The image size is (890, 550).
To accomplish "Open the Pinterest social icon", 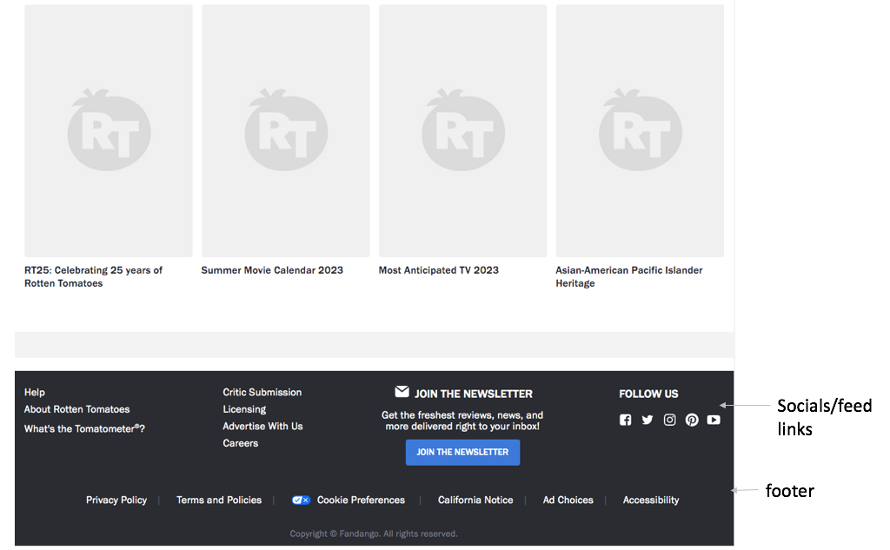I will [691, 420].
